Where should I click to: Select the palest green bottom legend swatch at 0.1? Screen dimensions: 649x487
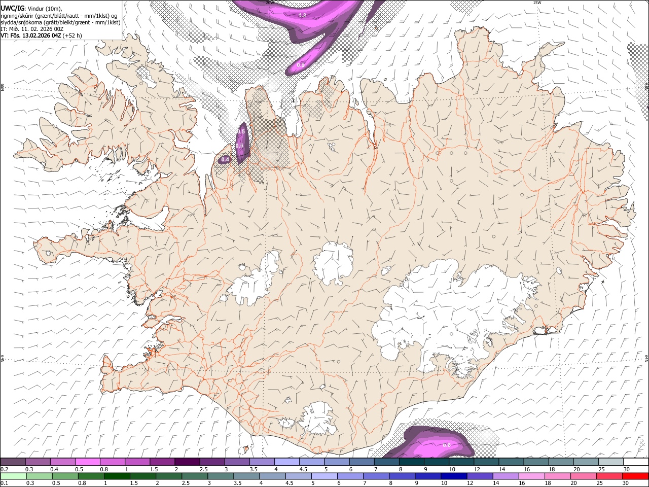(x=13, y=476)
